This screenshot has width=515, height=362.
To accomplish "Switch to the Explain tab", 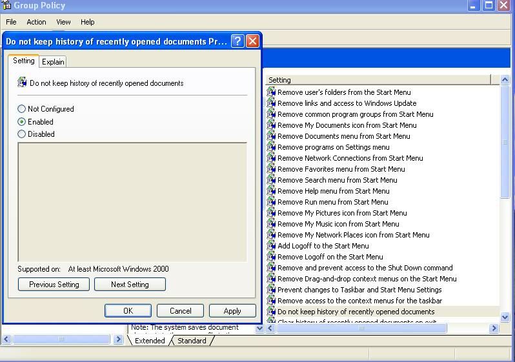I will [53, 62].
